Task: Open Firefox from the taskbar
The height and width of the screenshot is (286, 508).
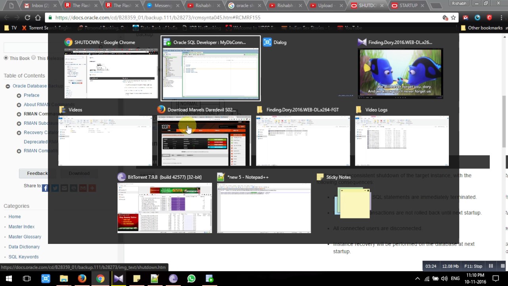Action: click(82, 278)
